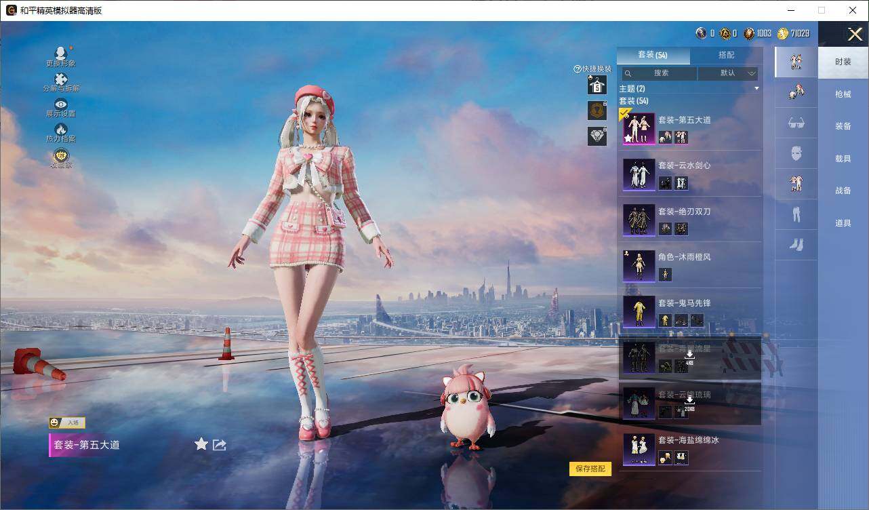This screenshot has height=510, width=869.
Task: Select the glasses category icon
Action: [x=796, y=123]
